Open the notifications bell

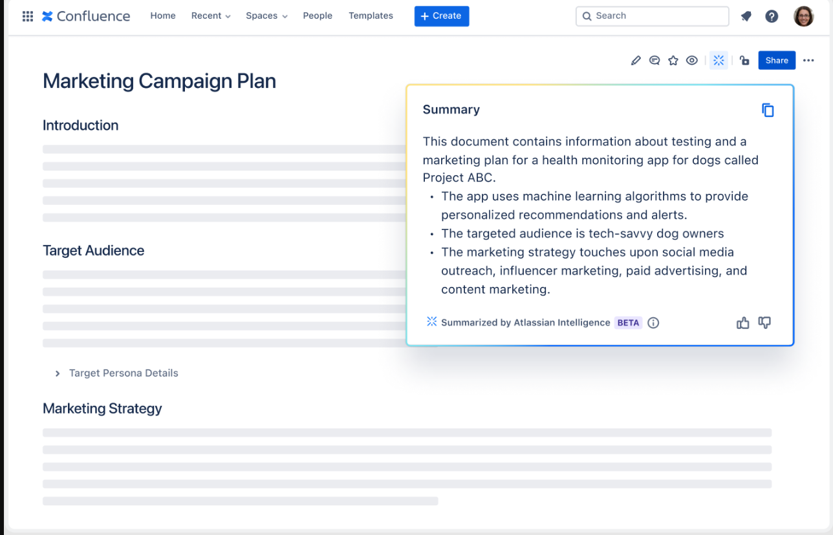click(746, 16)
